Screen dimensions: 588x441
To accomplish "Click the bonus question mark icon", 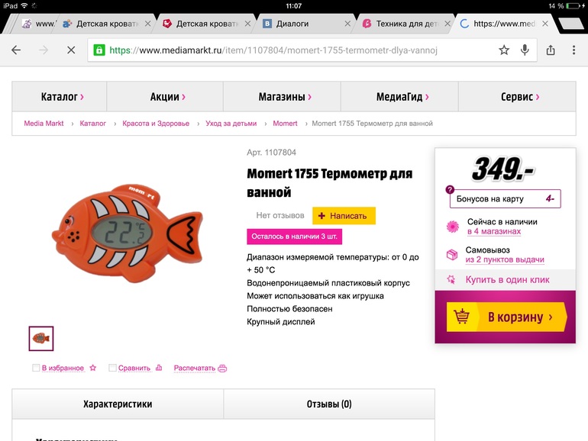I will (x=450, y=189).
